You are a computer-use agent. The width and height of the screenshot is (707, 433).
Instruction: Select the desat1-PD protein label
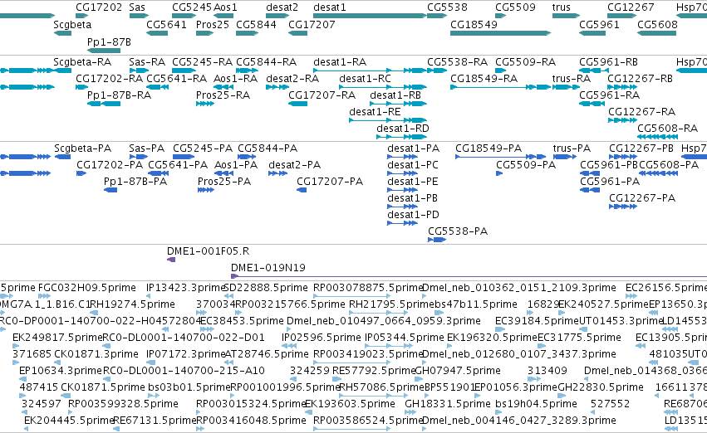pos(413,215)
